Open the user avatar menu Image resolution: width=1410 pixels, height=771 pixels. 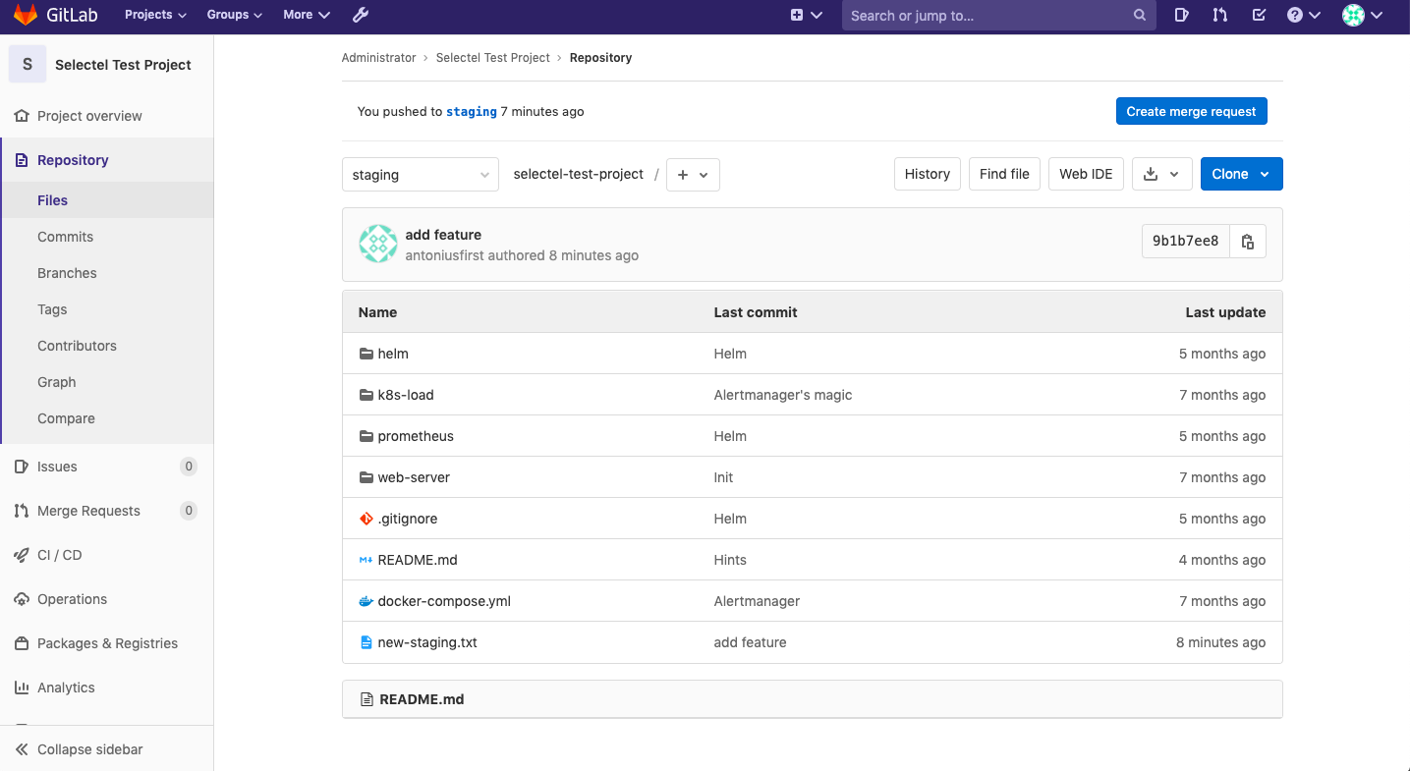(x=1363, y=15)
